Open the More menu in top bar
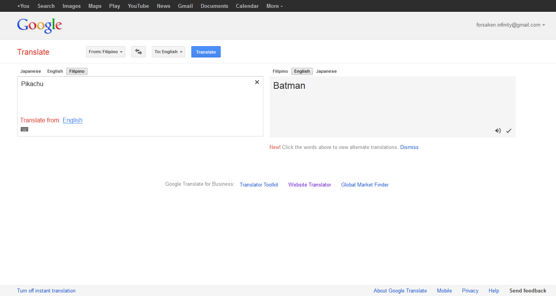556x296 pixels. click(274, 6)
